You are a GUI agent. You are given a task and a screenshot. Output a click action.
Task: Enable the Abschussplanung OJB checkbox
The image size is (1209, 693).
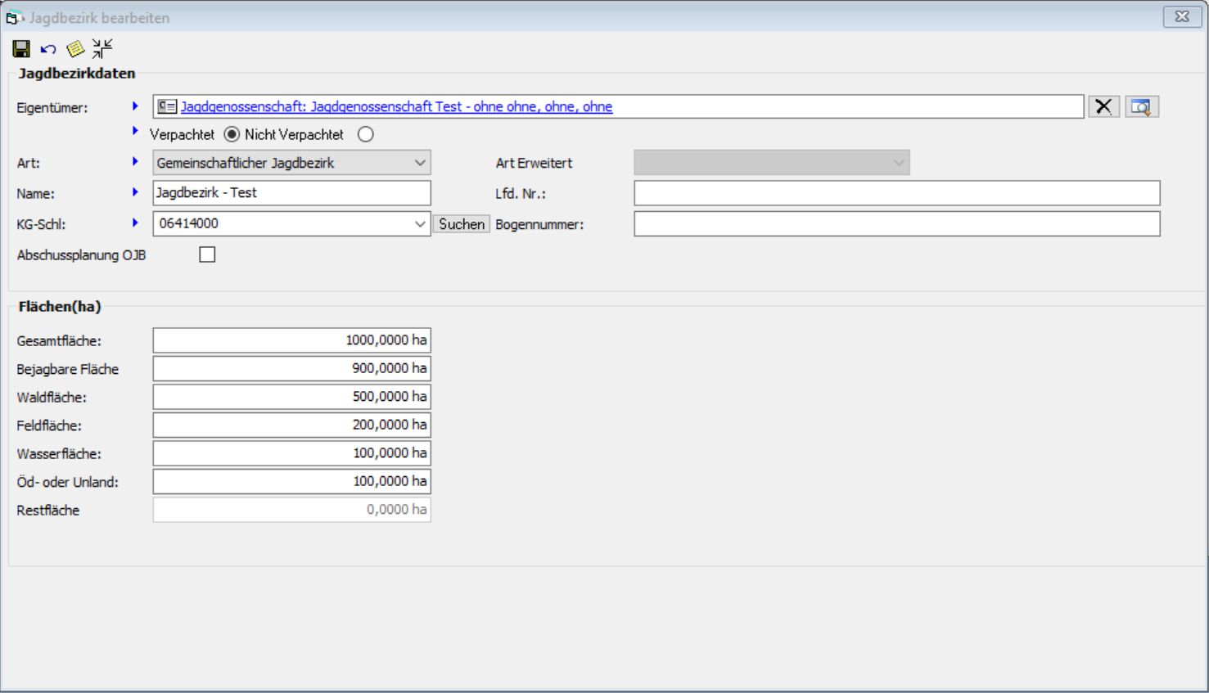click(207, 255)
